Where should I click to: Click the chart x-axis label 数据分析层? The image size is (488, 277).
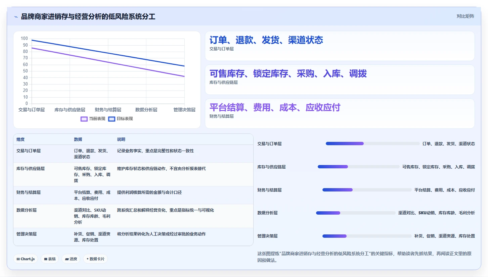(x=146, y=110)
